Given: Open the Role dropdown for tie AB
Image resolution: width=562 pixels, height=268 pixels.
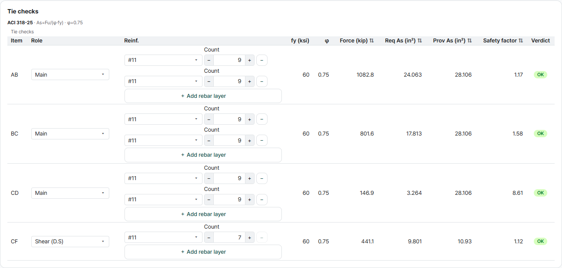Looking at the screenshot, I should coord(70,74).
